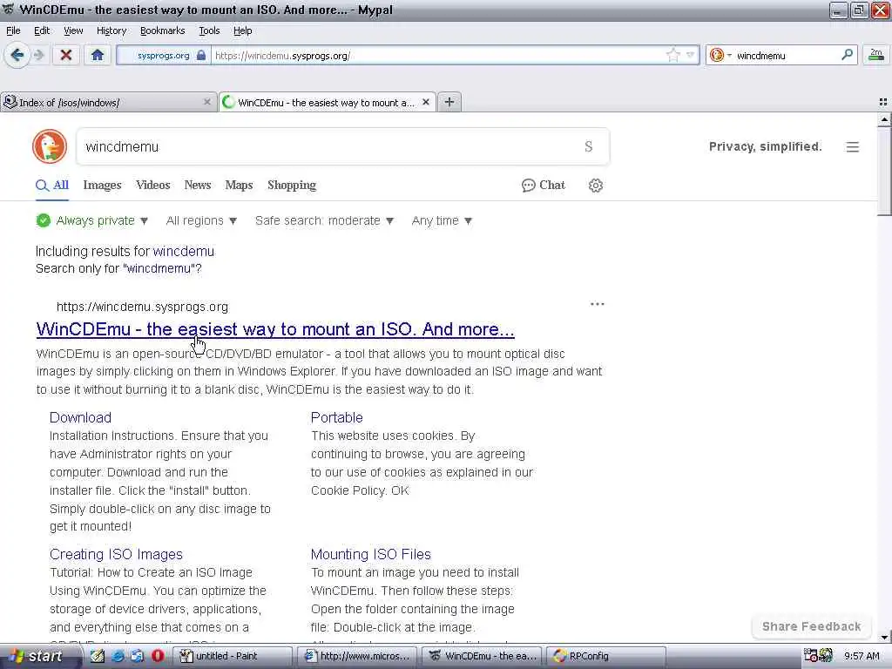Switch to 'Index of /isos/windows/' tab
This screenshot has height=669, width=892.
101,103
